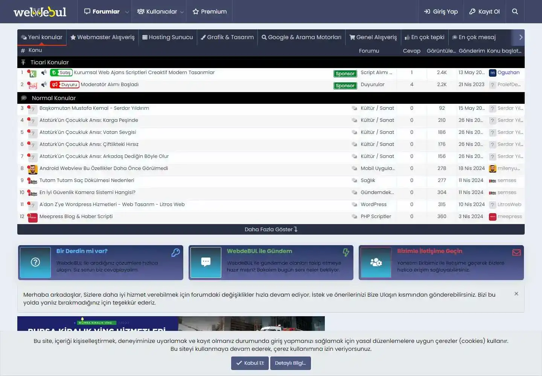
Task: Click the envelope icon in Bizimle İletişime Geçin card
Action: [516, 253]
